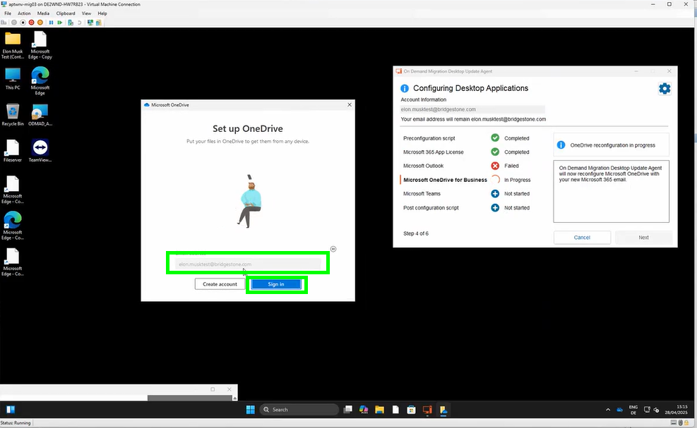Click the Sign in button in OneDrive
Image resolution: width=697 pixels, height=428 pixels.
(x=276, y=284)
